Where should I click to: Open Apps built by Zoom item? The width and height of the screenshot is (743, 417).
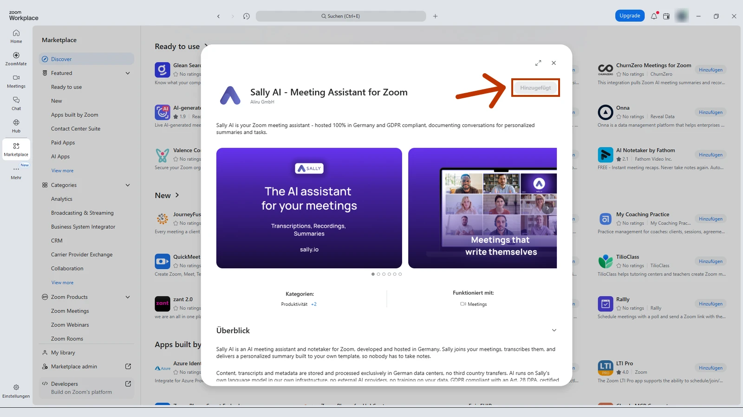75,115
